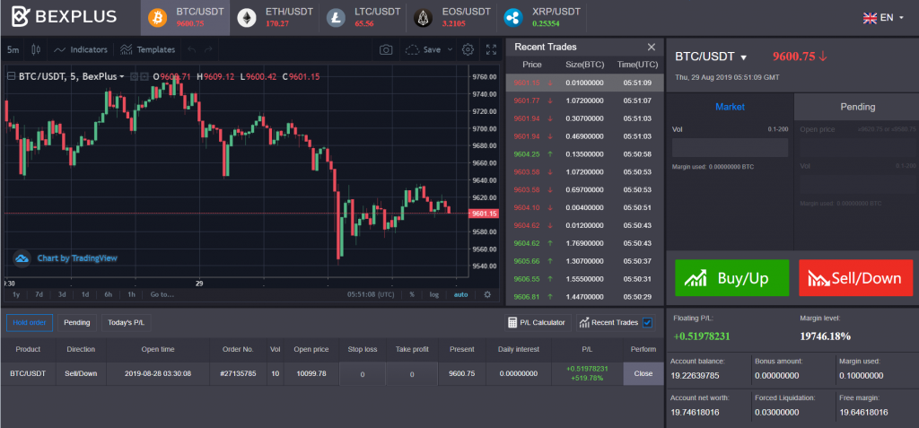Open indicator Templates
The image size is (919, 428).
pyautogui.click(x=148, y=50)
